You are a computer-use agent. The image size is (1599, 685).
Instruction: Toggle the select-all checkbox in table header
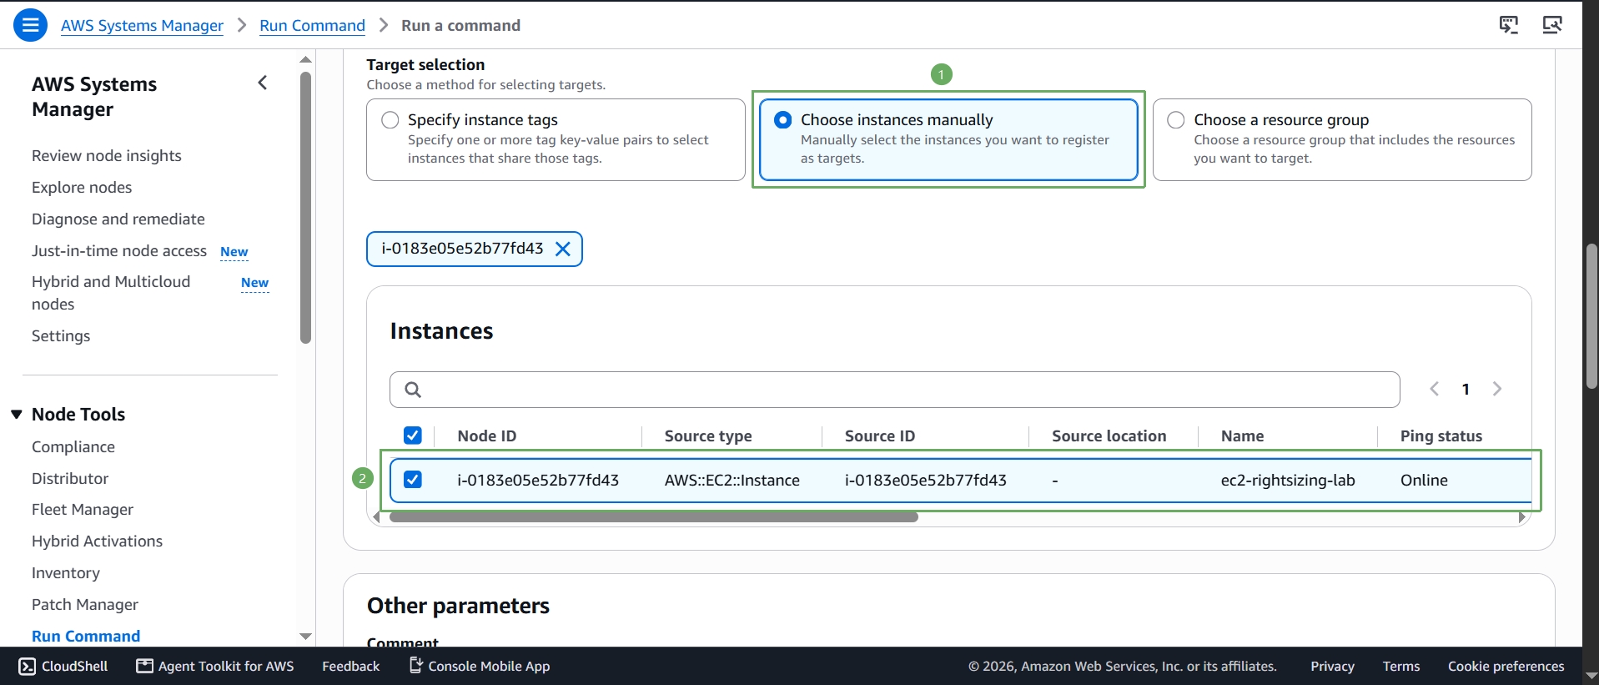pyautogui.click(x=413, y=436)
